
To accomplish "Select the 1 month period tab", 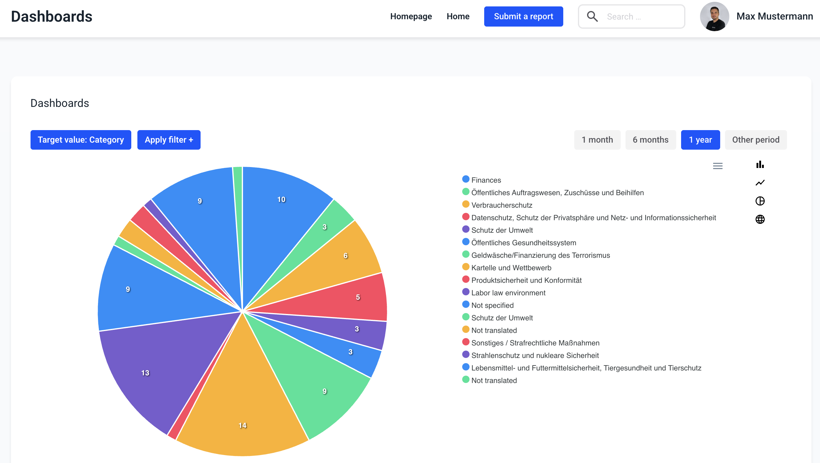I will click(x=597, y=140).
